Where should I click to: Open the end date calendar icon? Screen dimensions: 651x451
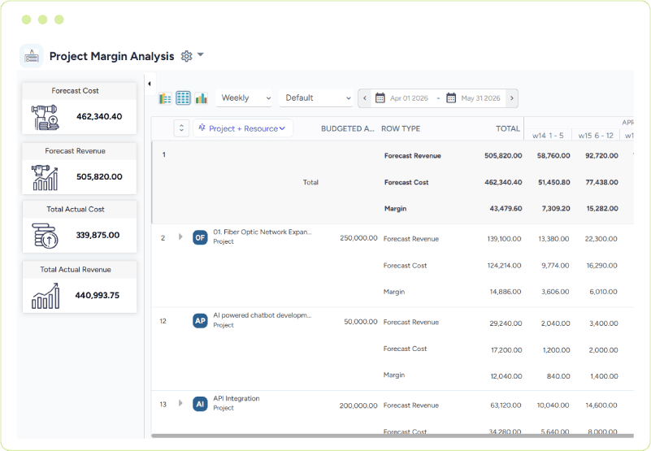pyautogui.click(x=451, y=98)
